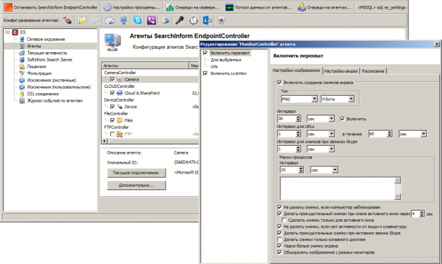Open Лицензия tree item

pyautogui.click(x=36, y=67)
